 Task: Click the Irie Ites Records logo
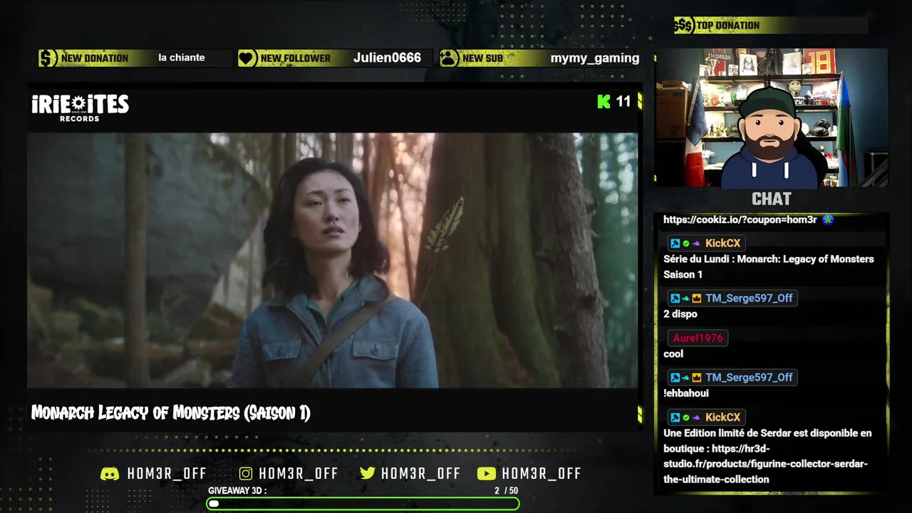point(80,107)
